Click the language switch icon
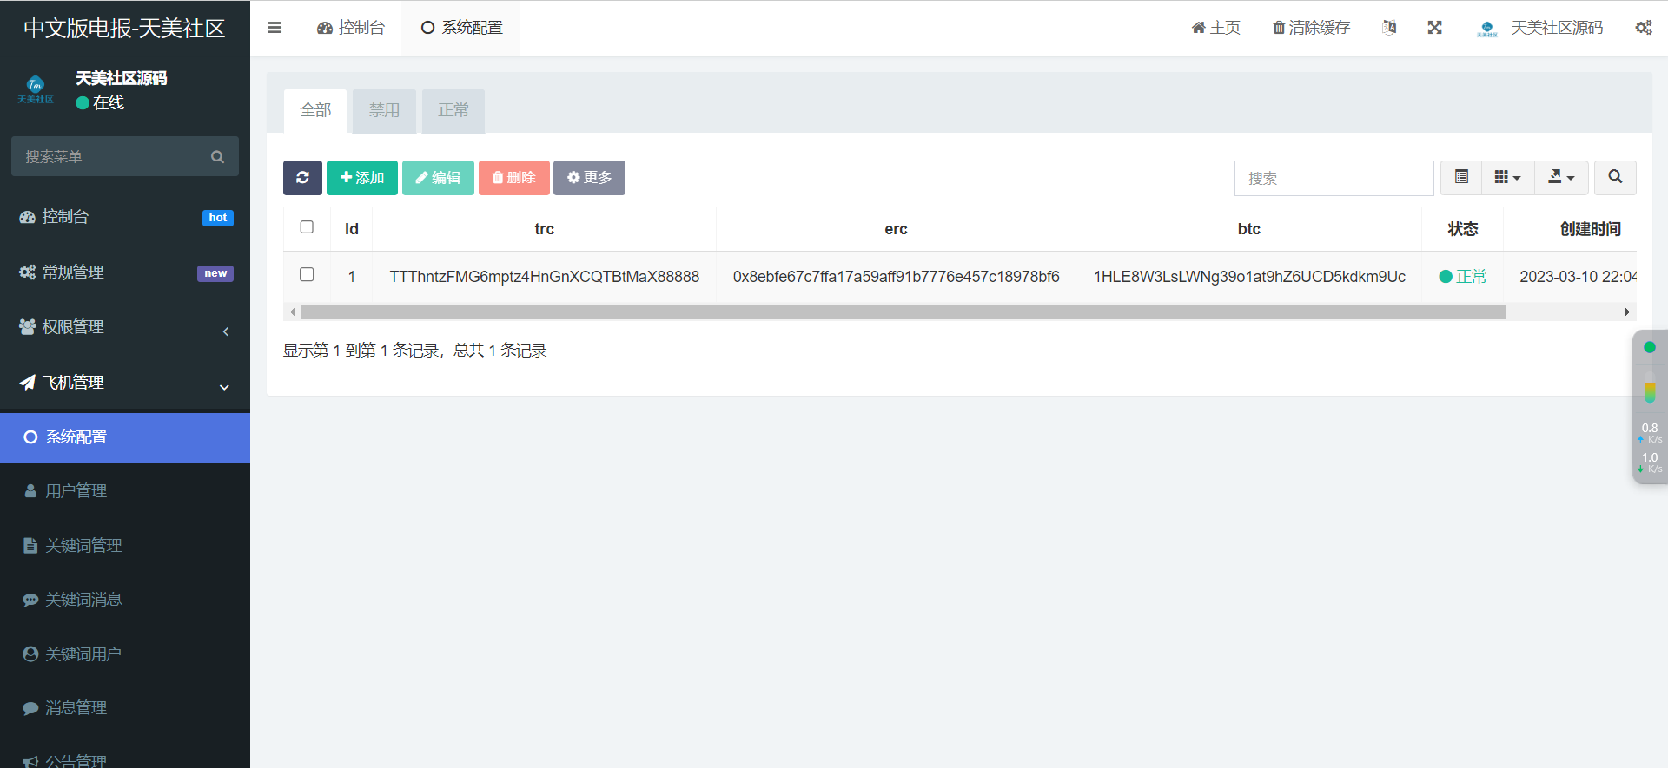 [1389, 28]
